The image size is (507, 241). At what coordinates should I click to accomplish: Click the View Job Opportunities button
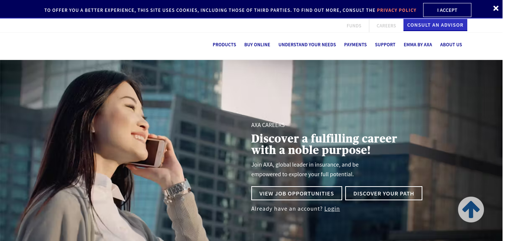297,193
